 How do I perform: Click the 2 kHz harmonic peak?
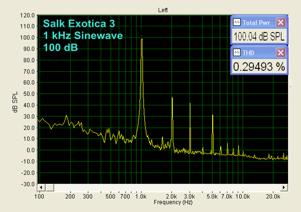click(x=172, y=98)
